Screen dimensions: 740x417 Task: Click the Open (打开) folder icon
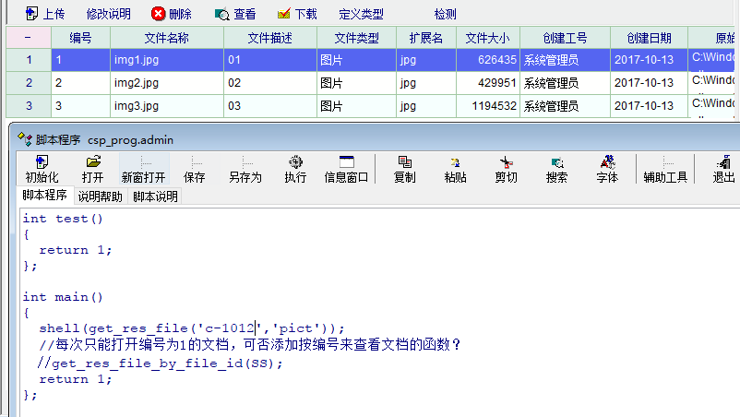(92, 162)
